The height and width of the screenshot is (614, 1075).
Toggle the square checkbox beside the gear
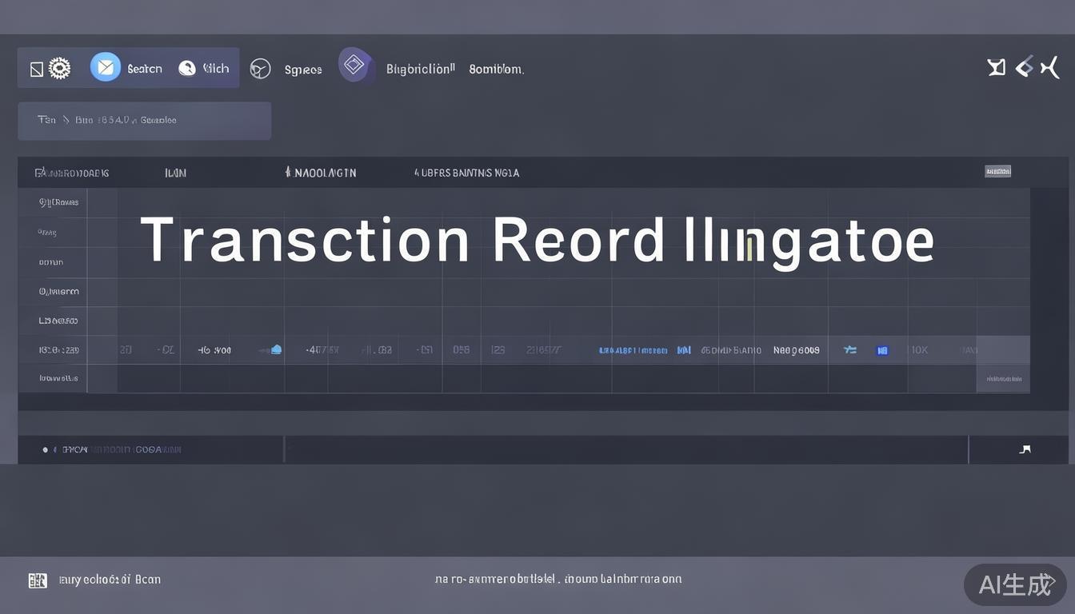[36, 70]
